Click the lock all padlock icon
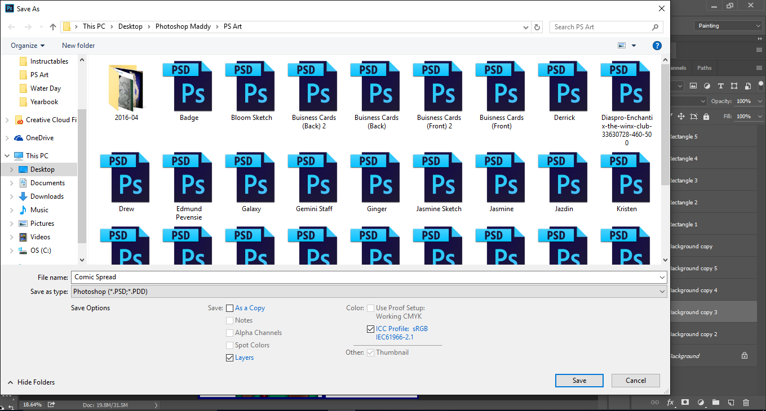This screenshot has height=411, width=766. [706, 116]
